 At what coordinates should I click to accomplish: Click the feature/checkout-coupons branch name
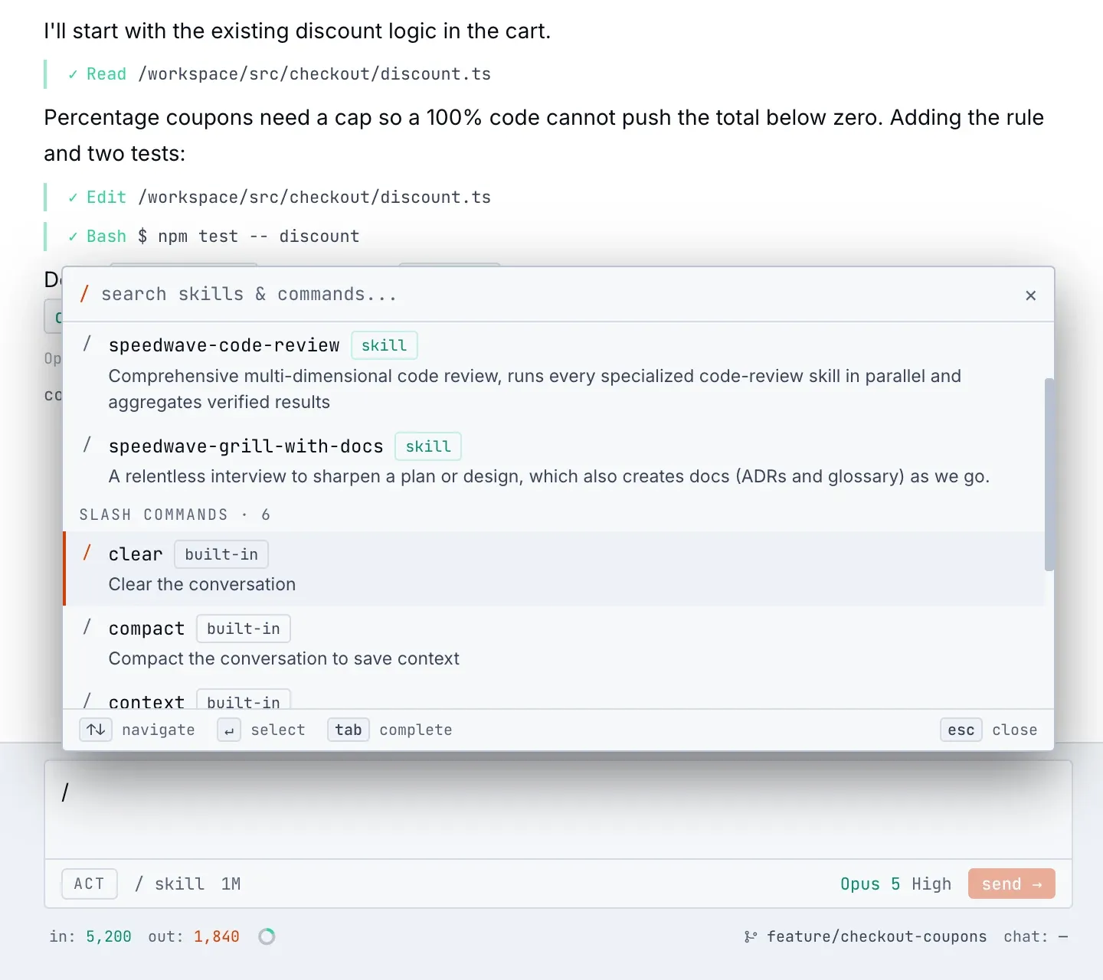(877, 936)
